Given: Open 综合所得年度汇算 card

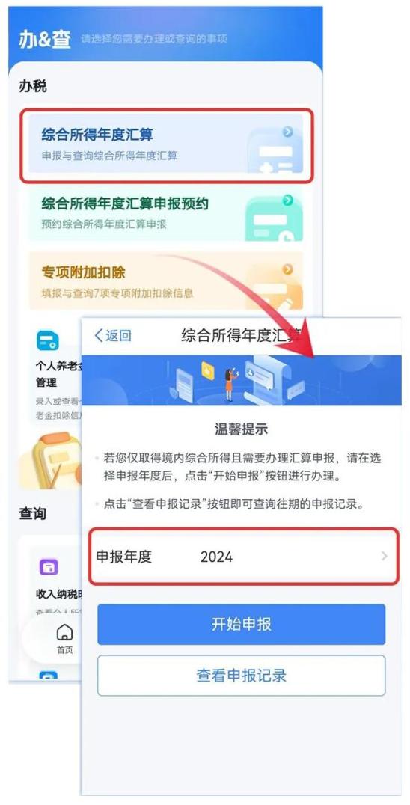Looking at the screenshot, I should pyautogui.click(x=166, y=144).
